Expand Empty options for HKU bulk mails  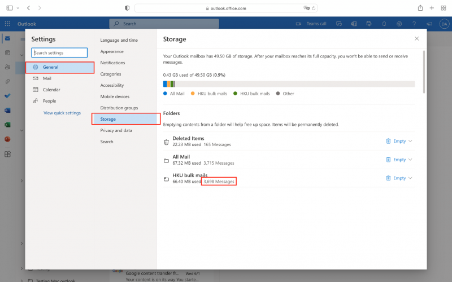click(410, 178)
